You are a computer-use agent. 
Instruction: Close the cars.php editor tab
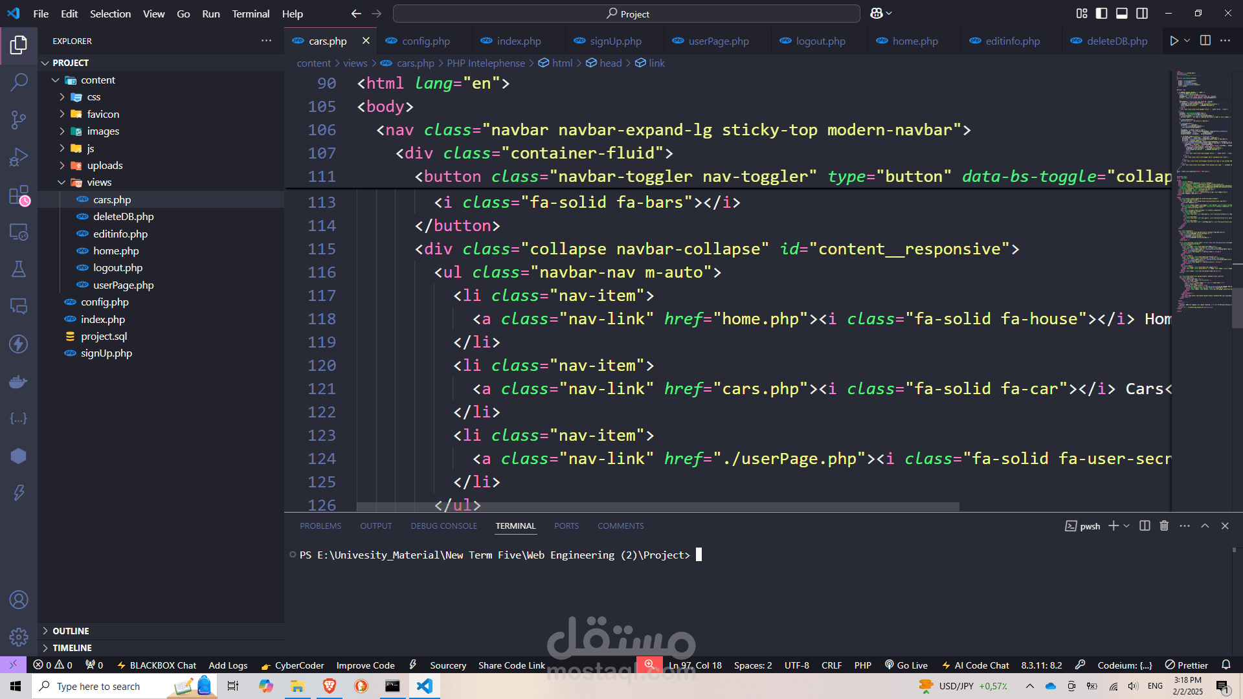tap(366, 41)
